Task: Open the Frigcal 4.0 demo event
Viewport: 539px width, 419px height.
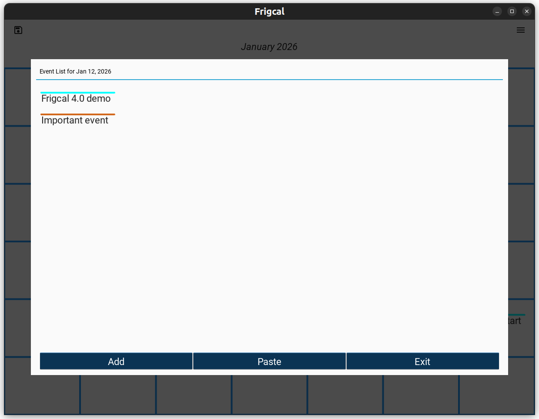Action: [77, 98]
